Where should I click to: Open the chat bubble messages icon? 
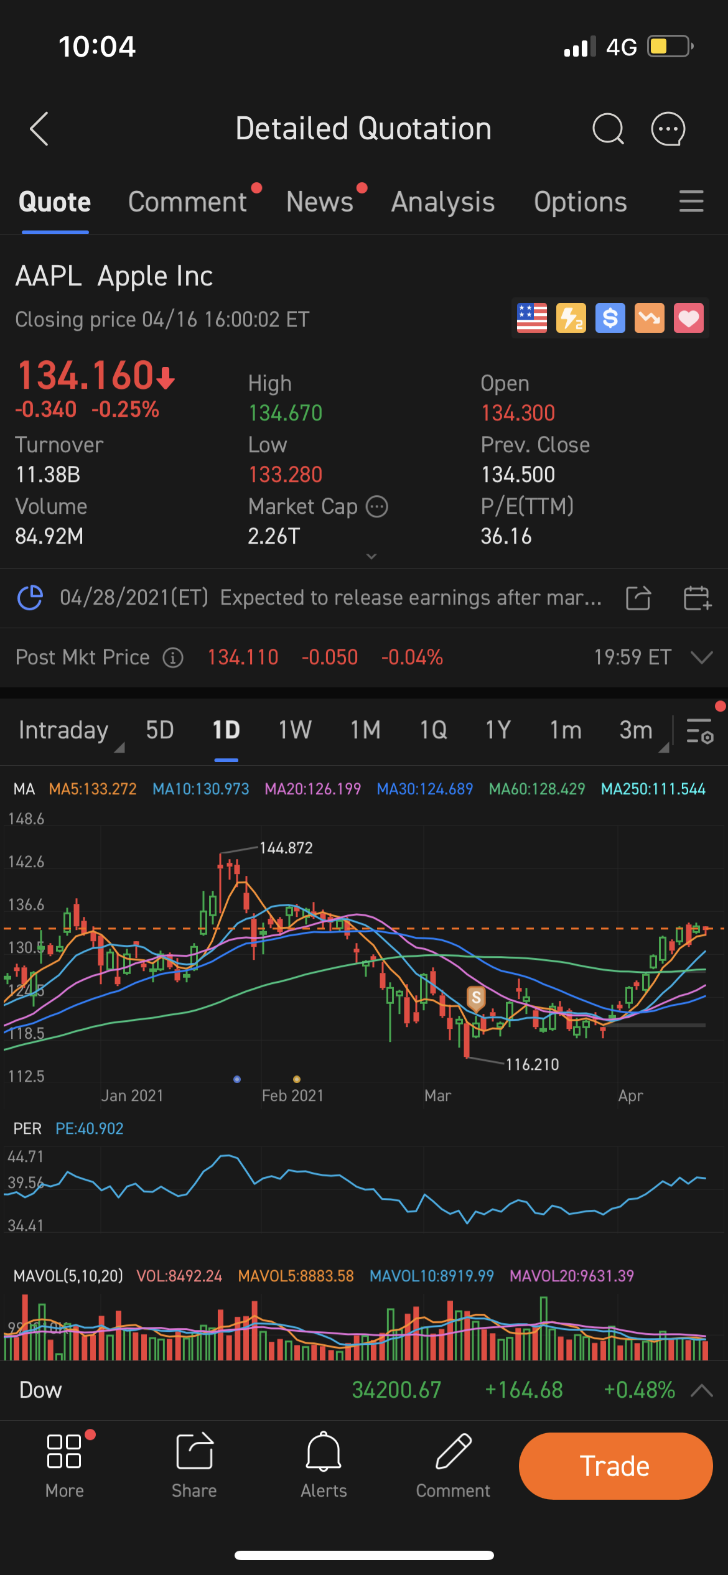(668, 129)
